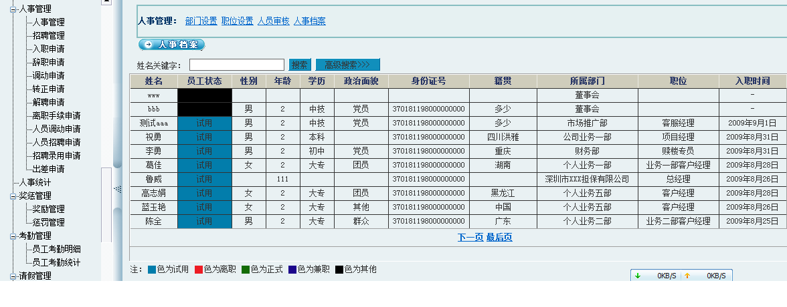Viewport: 787px width, 307px height.
Task: Open 员工考勤统计 in the sidebar
Action: (57, 262)
